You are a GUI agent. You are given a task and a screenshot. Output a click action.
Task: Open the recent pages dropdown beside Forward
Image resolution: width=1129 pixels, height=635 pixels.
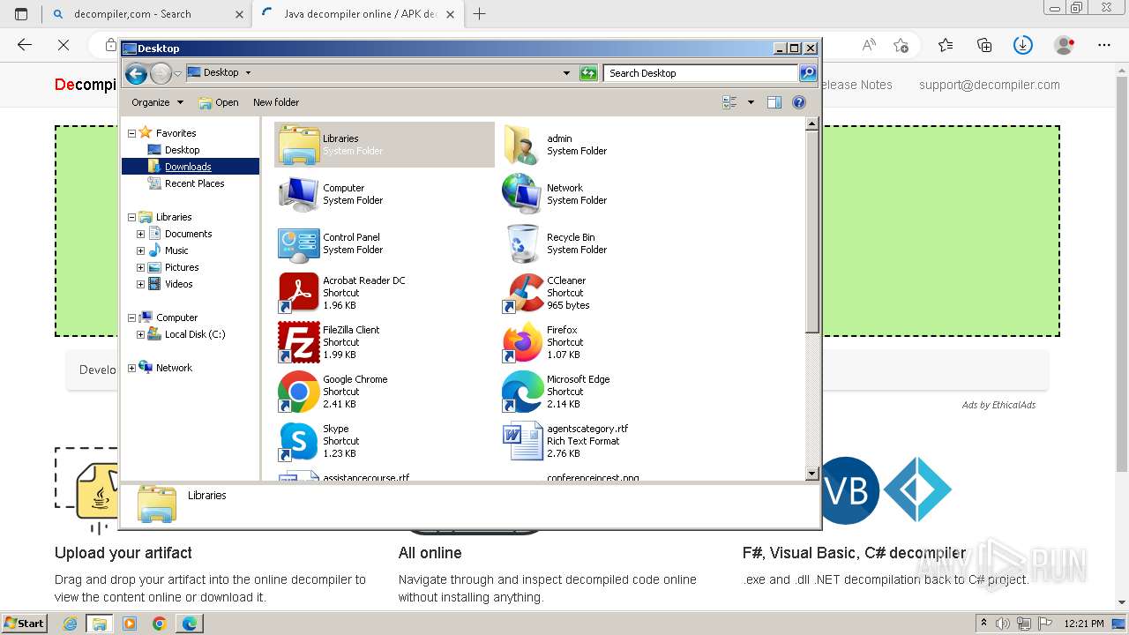point(178,73)
